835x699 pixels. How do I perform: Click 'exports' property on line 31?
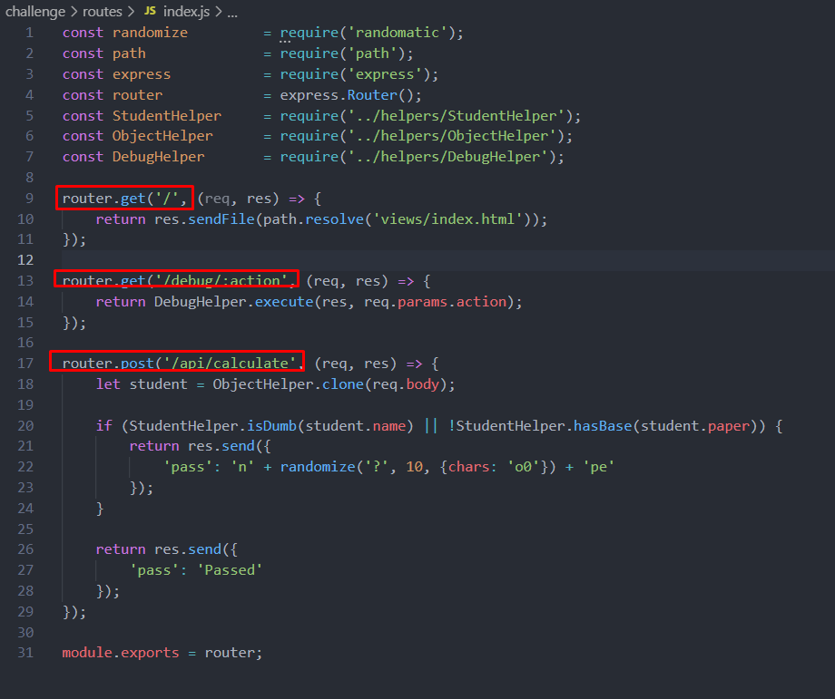click(x=150, y=653)
